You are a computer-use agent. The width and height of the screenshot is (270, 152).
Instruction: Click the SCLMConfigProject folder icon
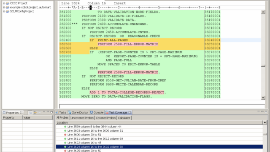pos(8,11)
